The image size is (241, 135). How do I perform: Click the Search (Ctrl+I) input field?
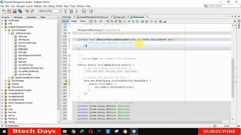coord(222,6)
